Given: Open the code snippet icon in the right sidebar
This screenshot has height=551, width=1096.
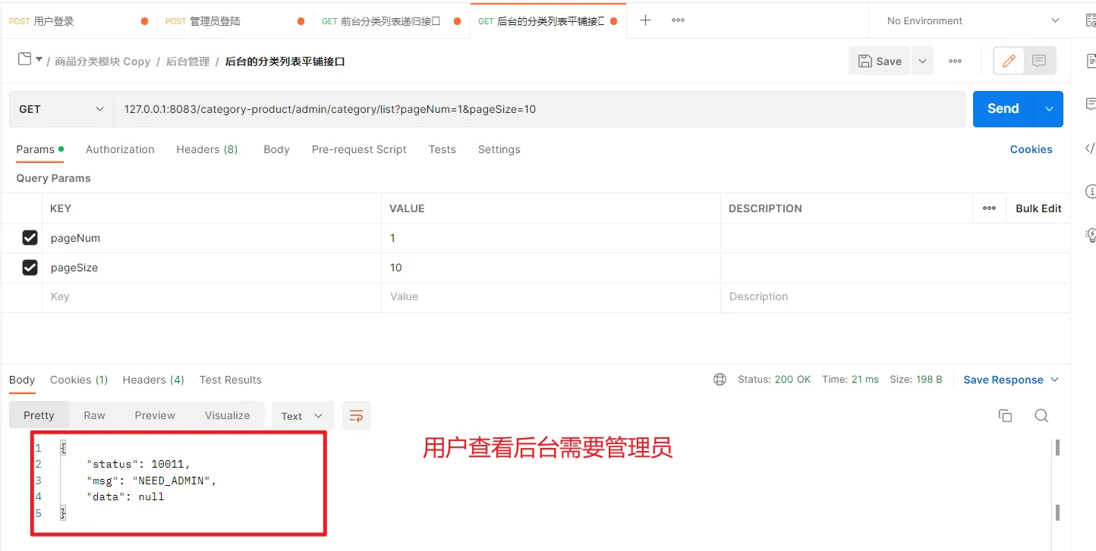Looking at the screenshot, I should pos(1090,148).
